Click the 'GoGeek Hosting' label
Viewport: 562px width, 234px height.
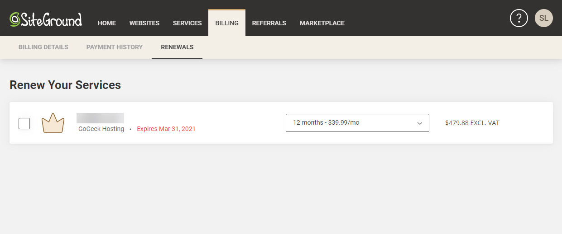(x=101, y=129)
